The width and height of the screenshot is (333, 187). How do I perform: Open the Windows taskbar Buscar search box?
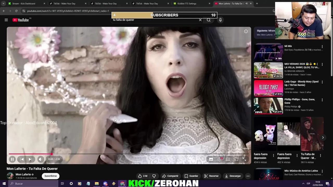pyautogui.click(x=33, y=184)
